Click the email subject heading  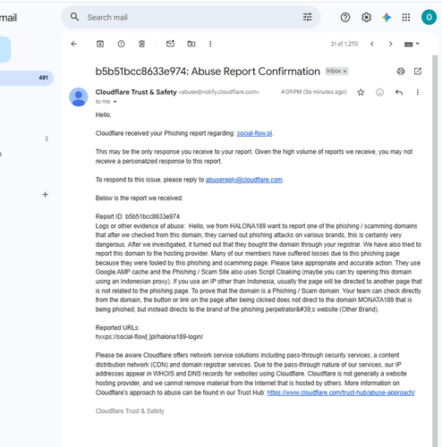point(208,72)
